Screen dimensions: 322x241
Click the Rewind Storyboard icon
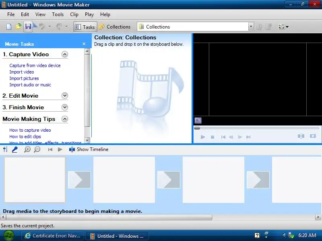point(50,149)
